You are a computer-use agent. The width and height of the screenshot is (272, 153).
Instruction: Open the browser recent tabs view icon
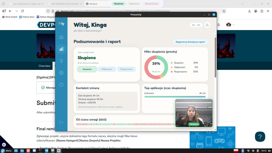[3, 4]
